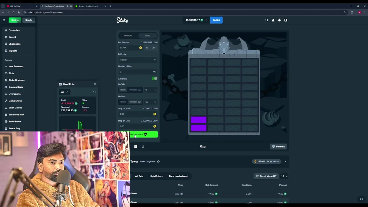Select Reset under On Win

tap(123, 90)
